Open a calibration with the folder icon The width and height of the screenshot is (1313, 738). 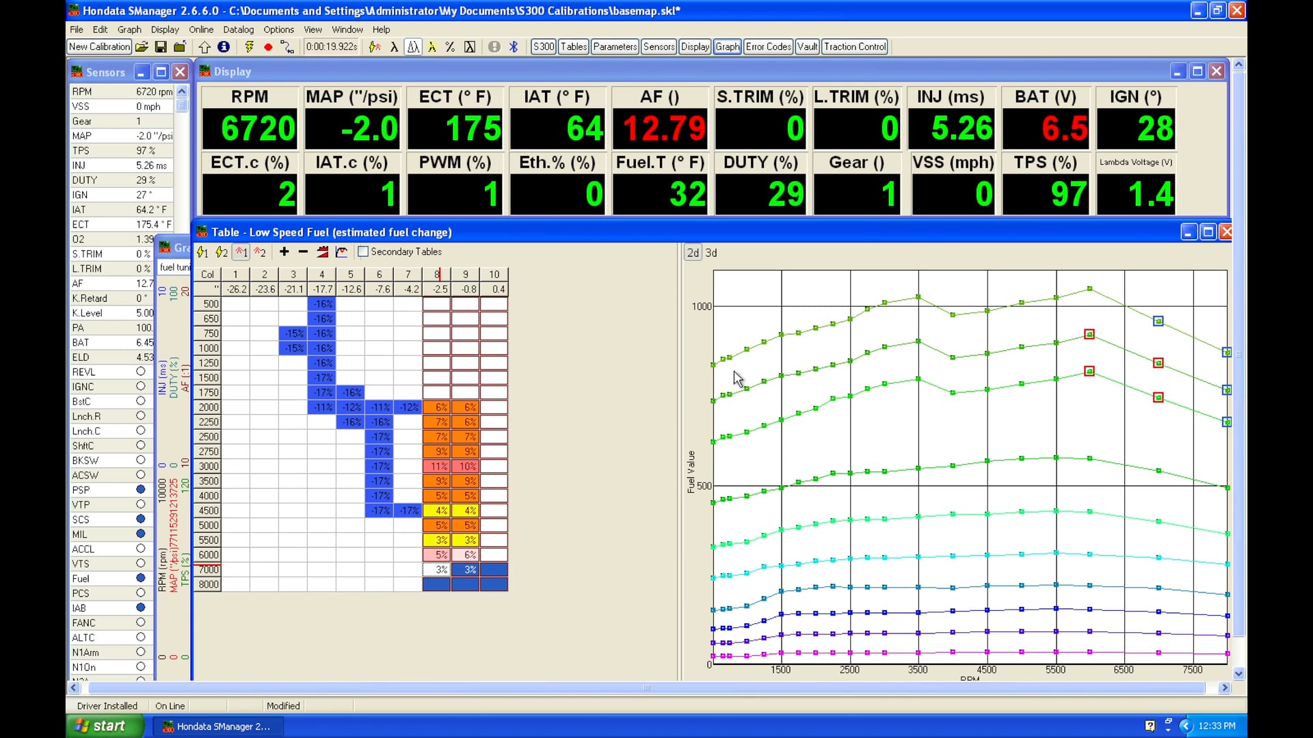click(142, 46)
